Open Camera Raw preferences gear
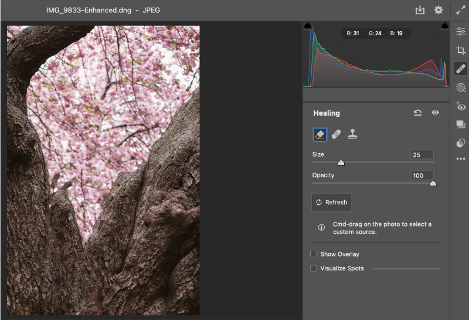The width and height of the screenshot is (469, 320). coord(439,10)
